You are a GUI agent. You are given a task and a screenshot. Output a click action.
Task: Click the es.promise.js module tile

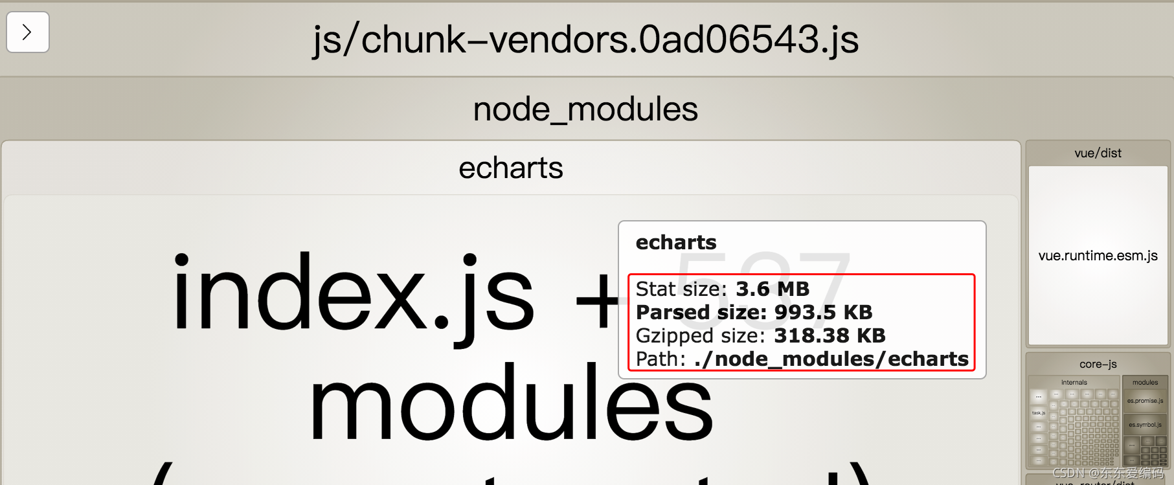pos(1146,401)
